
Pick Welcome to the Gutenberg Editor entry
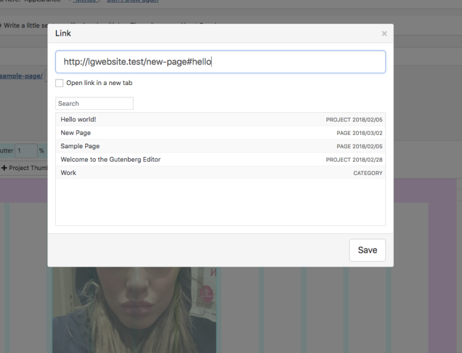click(111, 160)
